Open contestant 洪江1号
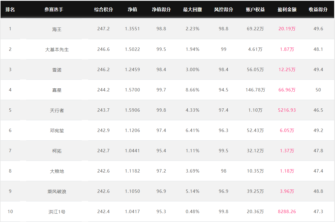Viewport: 335px width, 222px height. (x=57, y=212)
